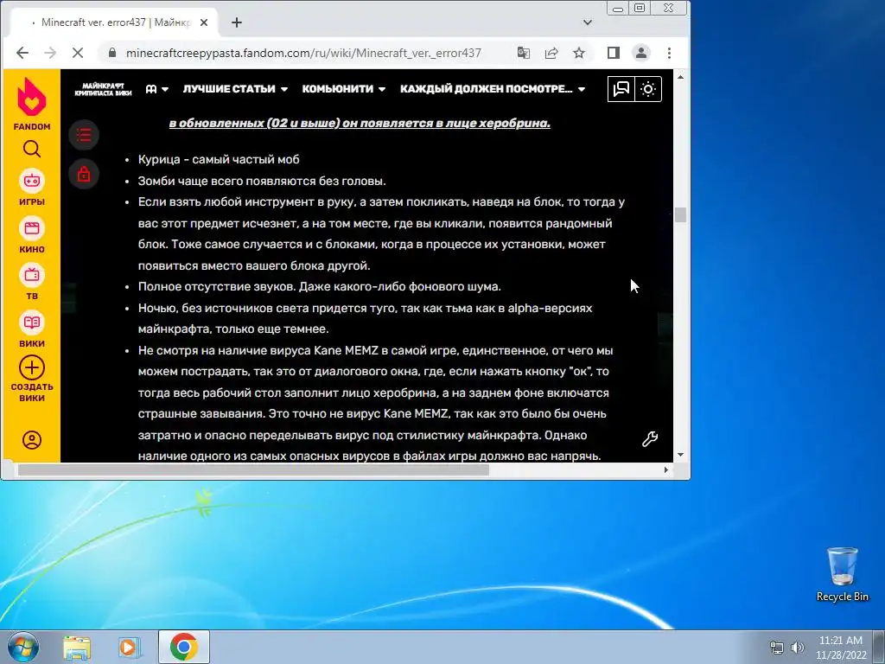Close the Minecraft ver. error437 tab
Screen dimensions: 885x664
coord(204,22)
